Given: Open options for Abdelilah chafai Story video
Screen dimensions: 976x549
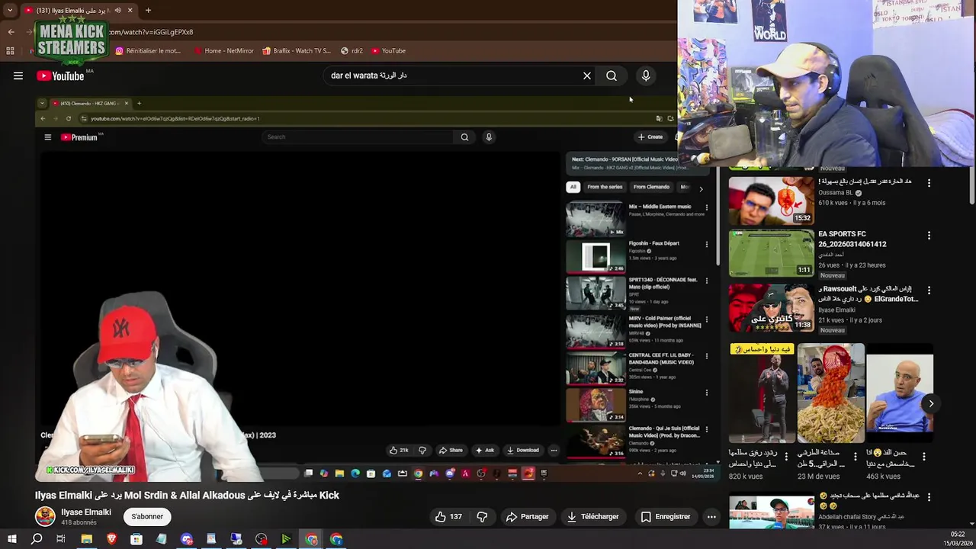Looking at the screenshot, I should tap(929, 496).
